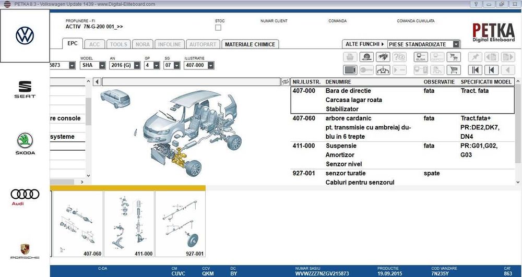Select the INFOLINE tab
The width and height of the screenshot is (522, 277).
point(170,44)
